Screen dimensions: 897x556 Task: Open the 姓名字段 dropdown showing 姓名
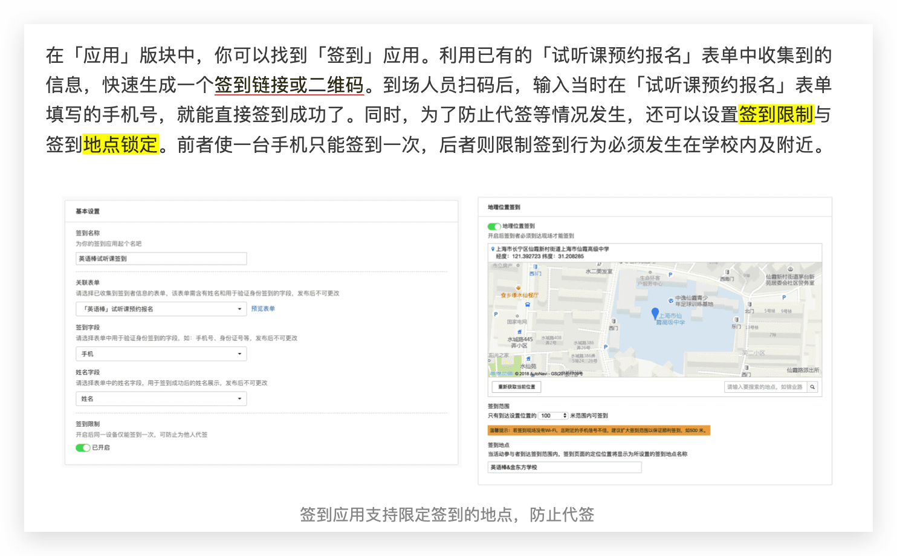161,399
